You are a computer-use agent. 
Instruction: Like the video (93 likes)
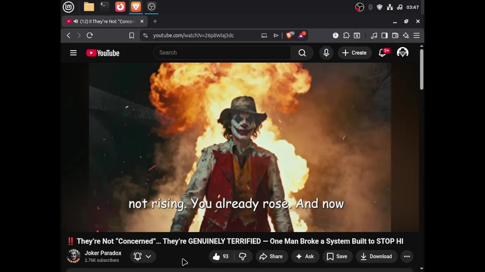click(221, 257)
